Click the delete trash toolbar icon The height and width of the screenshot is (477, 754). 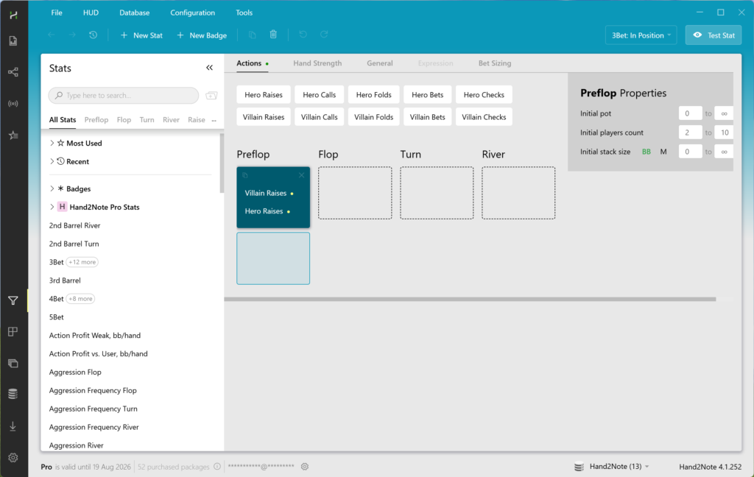273,34
